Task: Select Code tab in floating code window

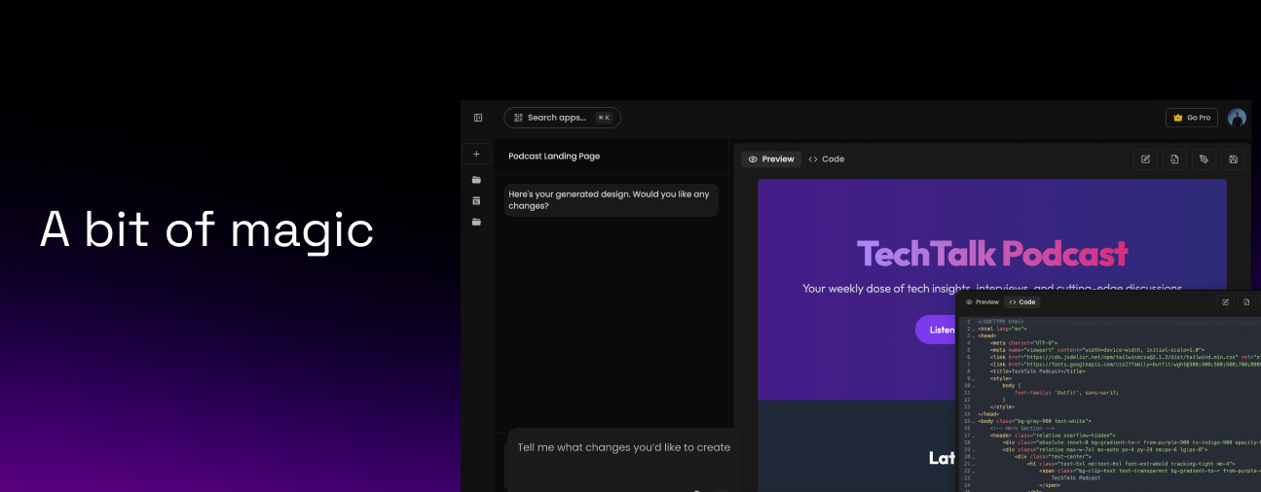Action: (x=1022, y=302)
